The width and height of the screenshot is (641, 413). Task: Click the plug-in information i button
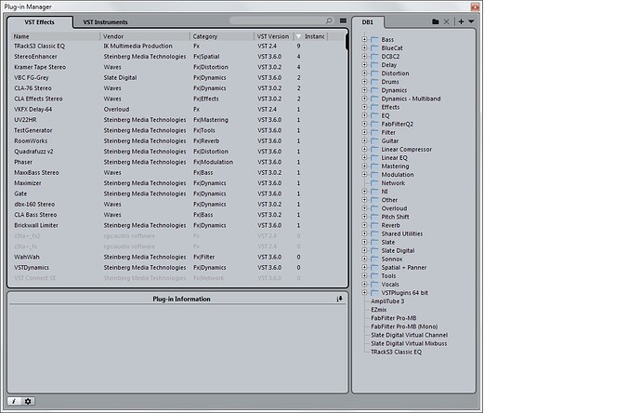pyautogui.click(x=14, y=401)
